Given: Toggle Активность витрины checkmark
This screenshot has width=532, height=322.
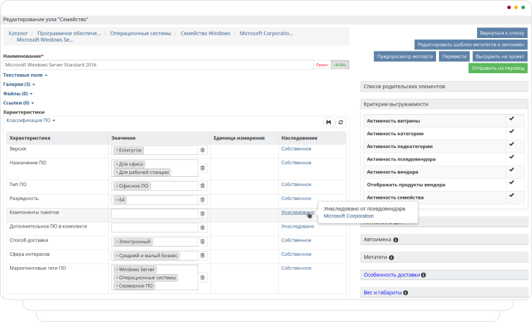Looking at the screenshot, I should (512, 118).
